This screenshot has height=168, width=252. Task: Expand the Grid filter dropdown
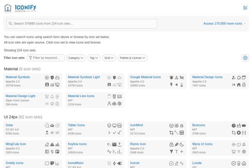[109, 58]
